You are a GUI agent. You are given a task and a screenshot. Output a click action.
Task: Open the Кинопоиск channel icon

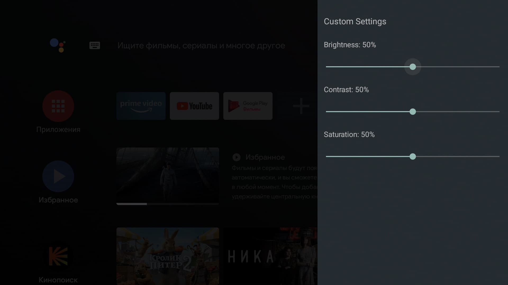pyautogui.click(x=58, y=256)
